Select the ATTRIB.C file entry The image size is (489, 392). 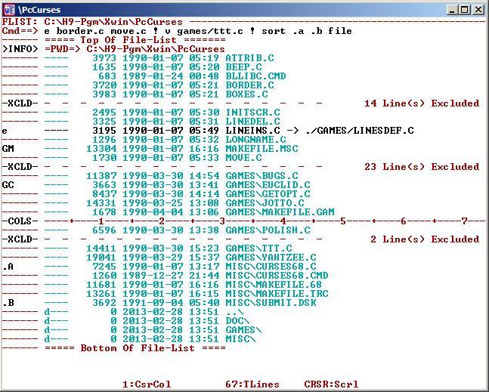pyautogui.click(x=249, y=58)
